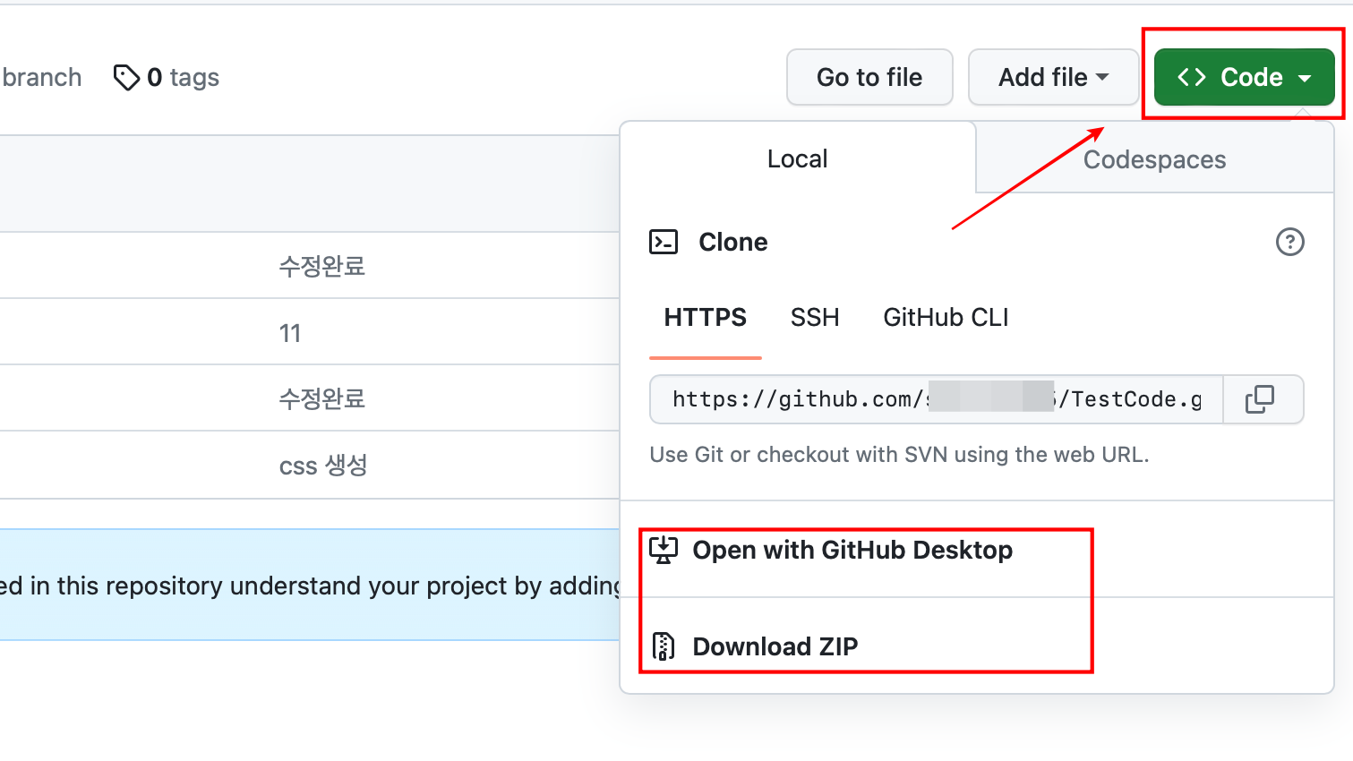Click the css 생성 commit message
The height and width of the screenshot is (761, 1353).
322,465
